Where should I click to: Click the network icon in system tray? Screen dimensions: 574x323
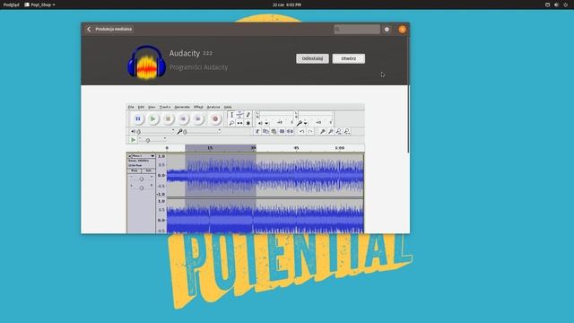point(548,4)
